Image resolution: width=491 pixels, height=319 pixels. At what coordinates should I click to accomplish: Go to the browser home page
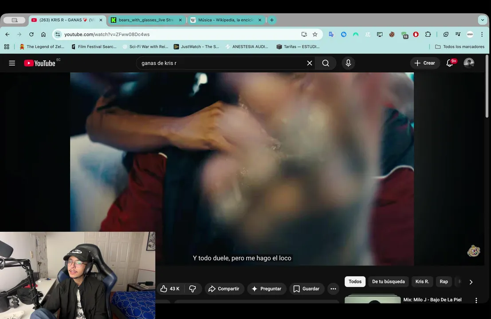pos(43,35)
